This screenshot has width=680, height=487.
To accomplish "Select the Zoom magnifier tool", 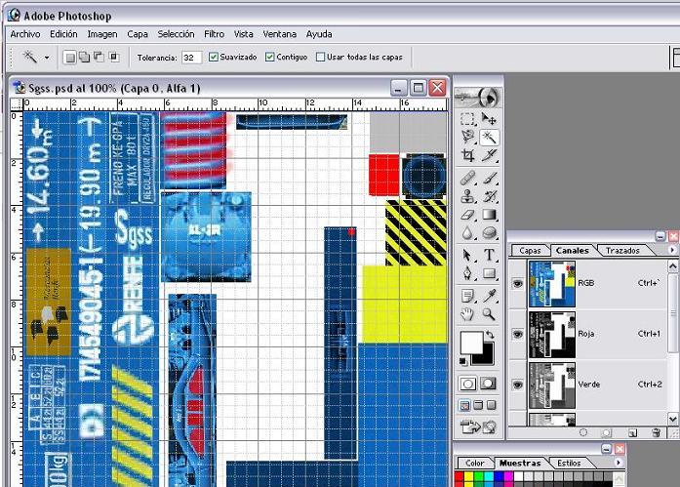I will (490, 313).
